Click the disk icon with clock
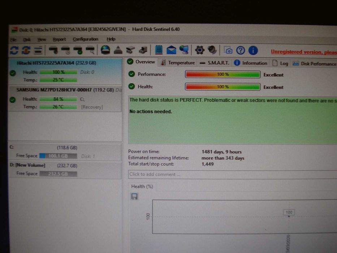337x253 pixels. pyautogui.click(x=66, y=50)
